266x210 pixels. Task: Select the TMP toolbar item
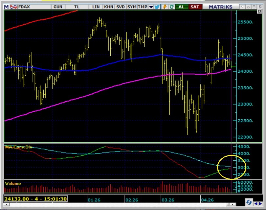click(x=143, y=7)
